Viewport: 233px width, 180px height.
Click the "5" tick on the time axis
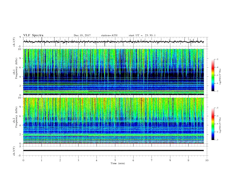[x=115, y=160]
